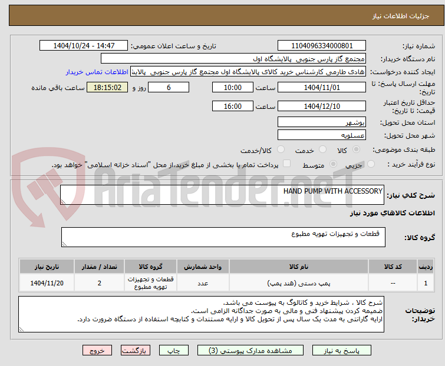
Task: Click the تاریخ نیاز column header
Action: (x=47, y=267)
